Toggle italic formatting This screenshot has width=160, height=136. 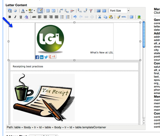click(x=15, y=17)
